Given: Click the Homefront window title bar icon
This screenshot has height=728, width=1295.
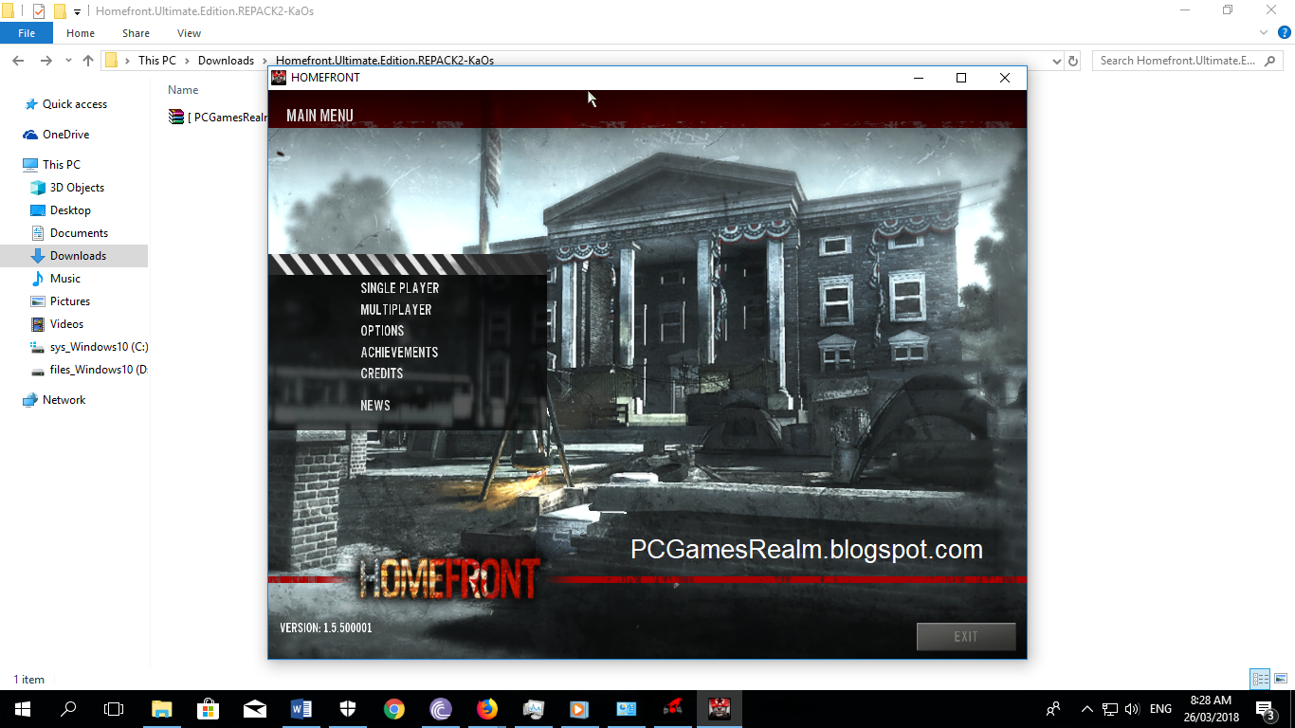Looking at the screenshot, I should coord(279,78).
